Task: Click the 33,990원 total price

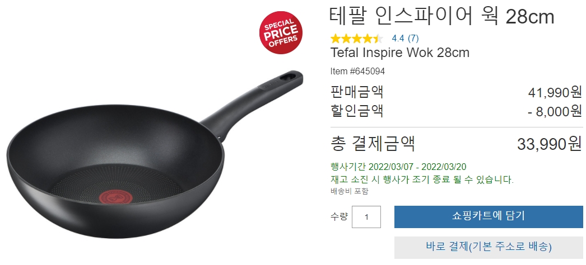Action: (550, 144)
